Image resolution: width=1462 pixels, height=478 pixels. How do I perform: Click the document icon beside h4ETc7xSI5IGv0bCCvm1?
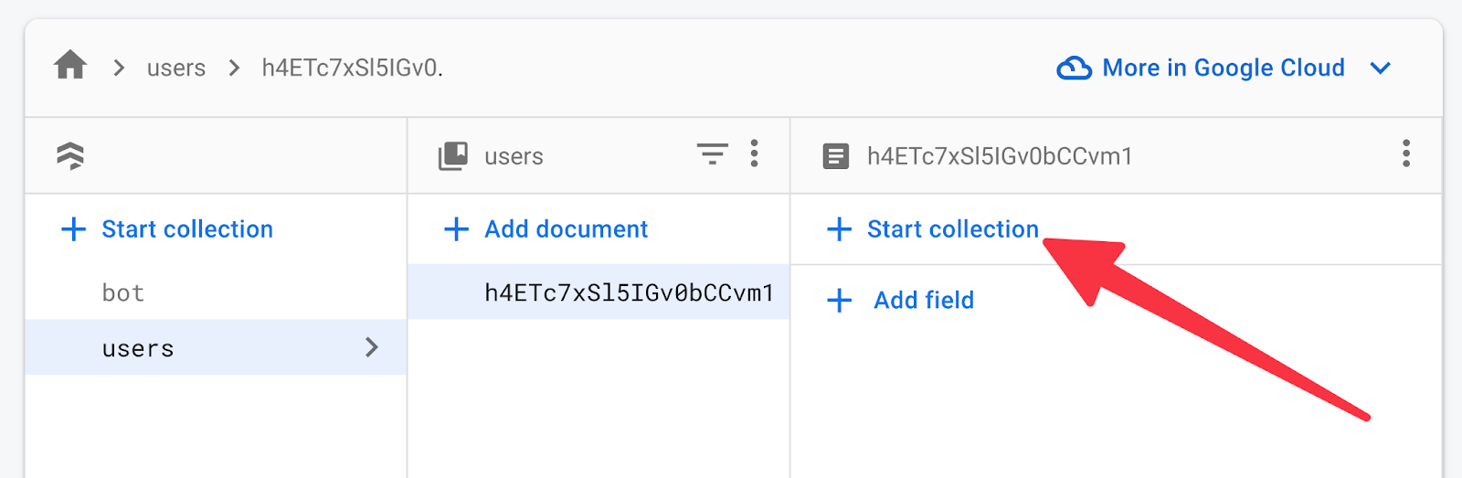835,156
